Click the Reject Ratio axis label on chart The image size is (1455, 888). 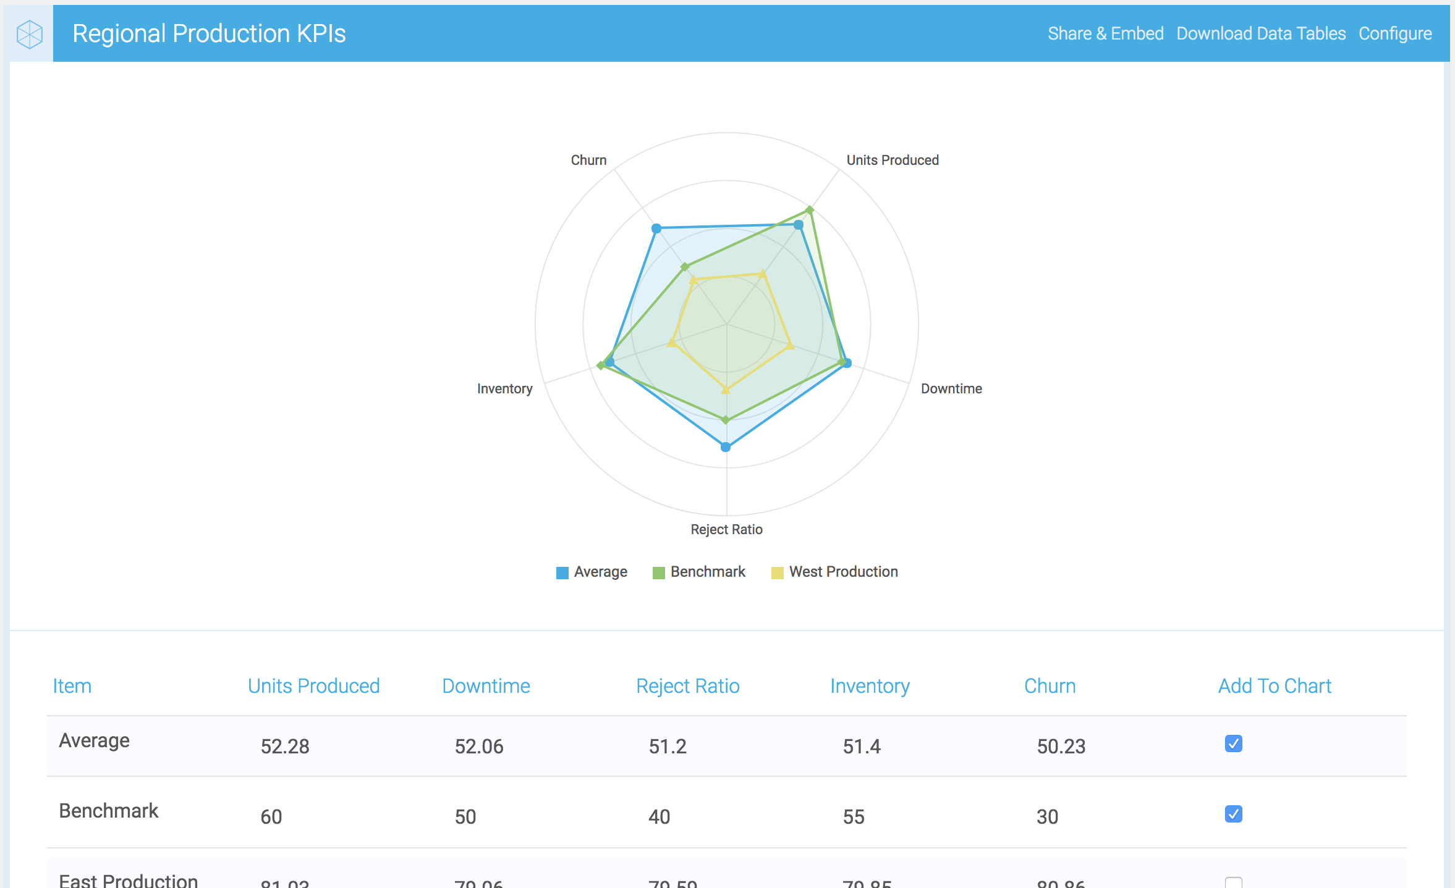coord(726,529)
